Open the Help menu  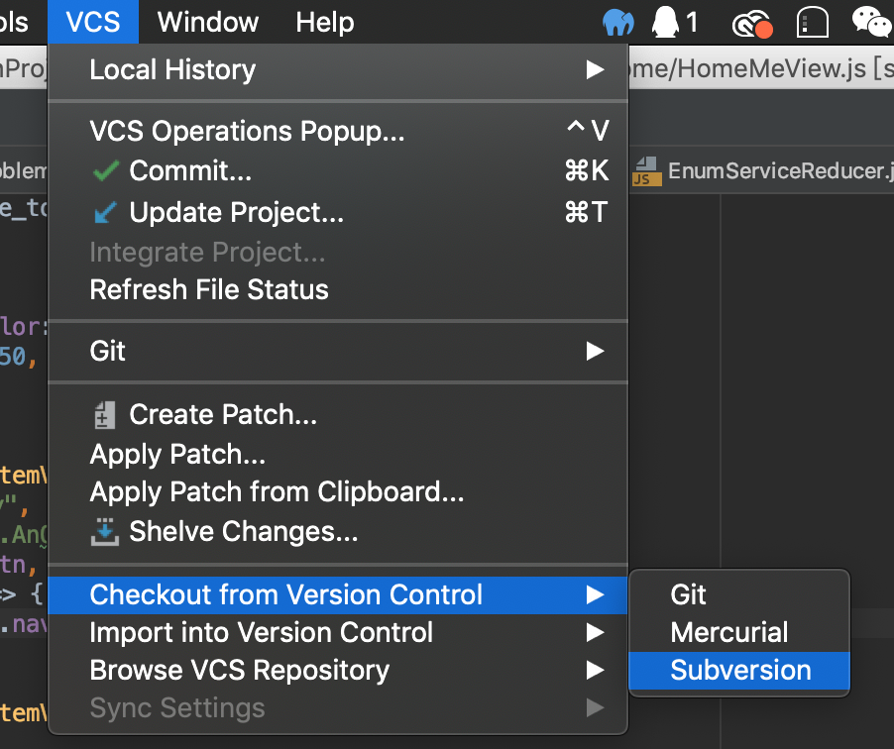pyautogui.click(x=324, y=22)
